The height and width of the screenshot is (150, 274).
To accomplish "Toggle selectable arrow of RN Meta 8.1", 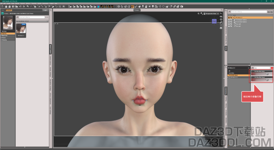I will [x=231, y=18].
